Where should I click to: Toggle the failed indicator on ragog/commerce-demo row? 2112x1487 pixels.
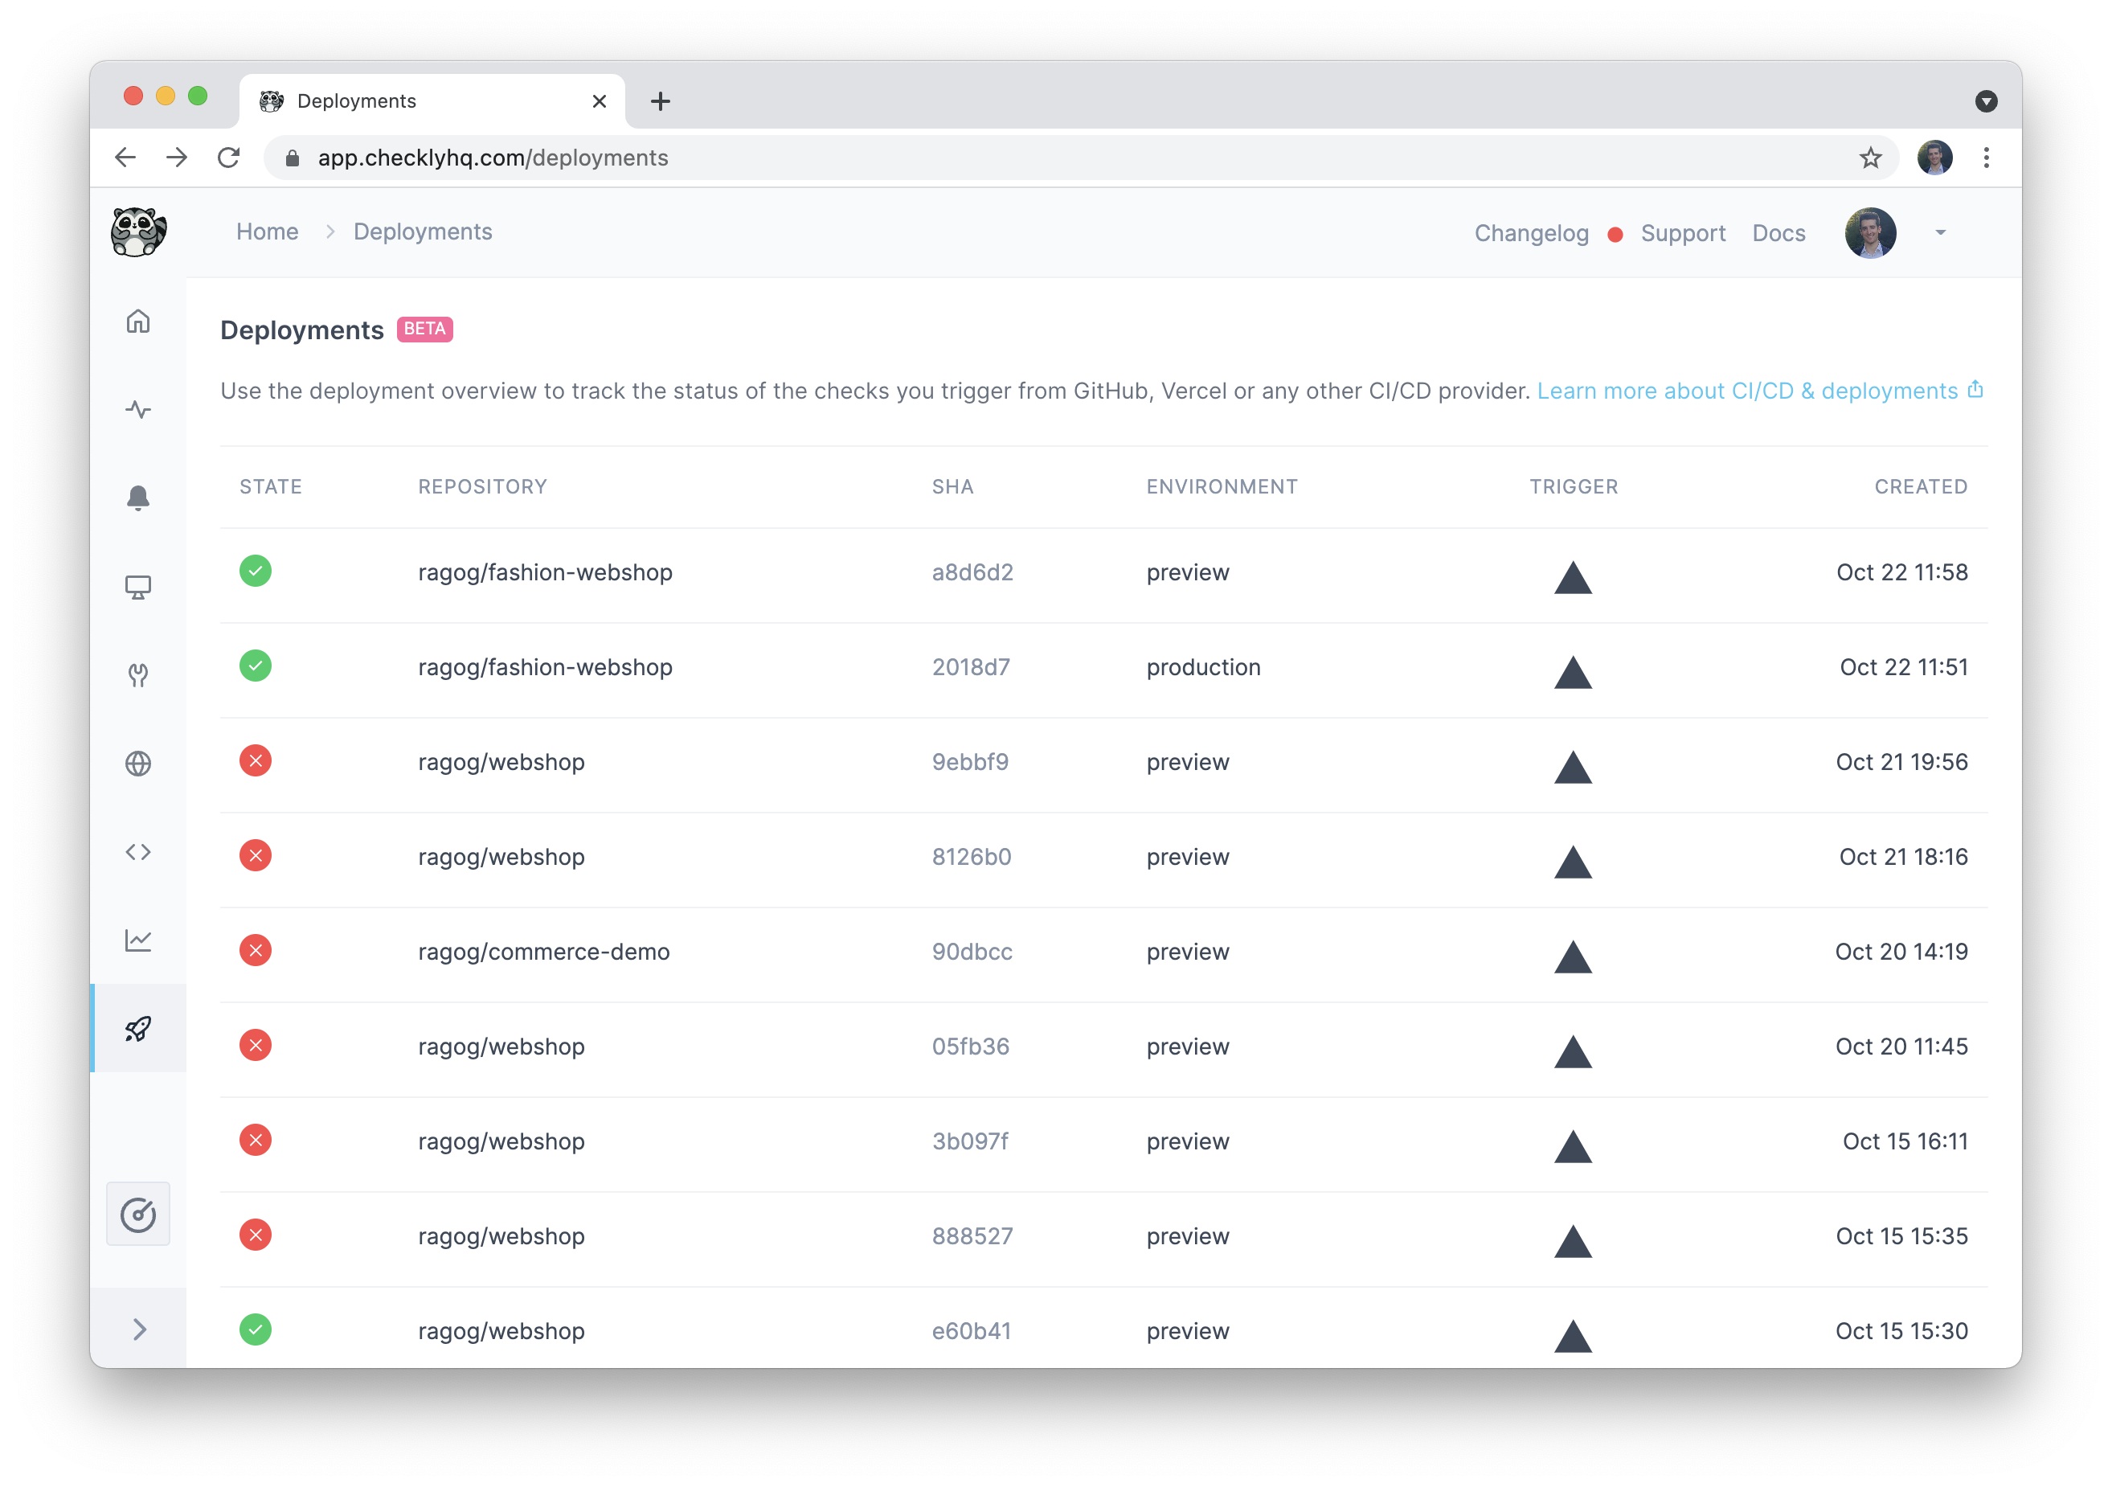[x=256, y=951]
